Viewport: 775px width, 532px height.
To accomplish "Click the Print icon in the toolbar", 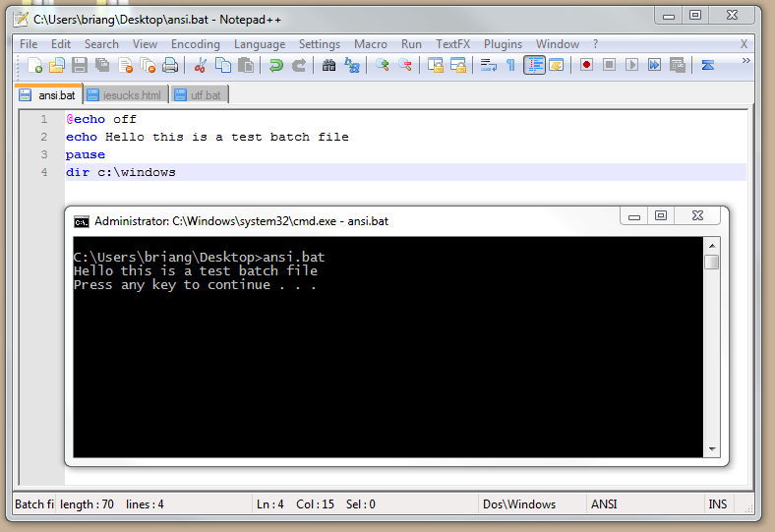I will [x=170, y=66].
